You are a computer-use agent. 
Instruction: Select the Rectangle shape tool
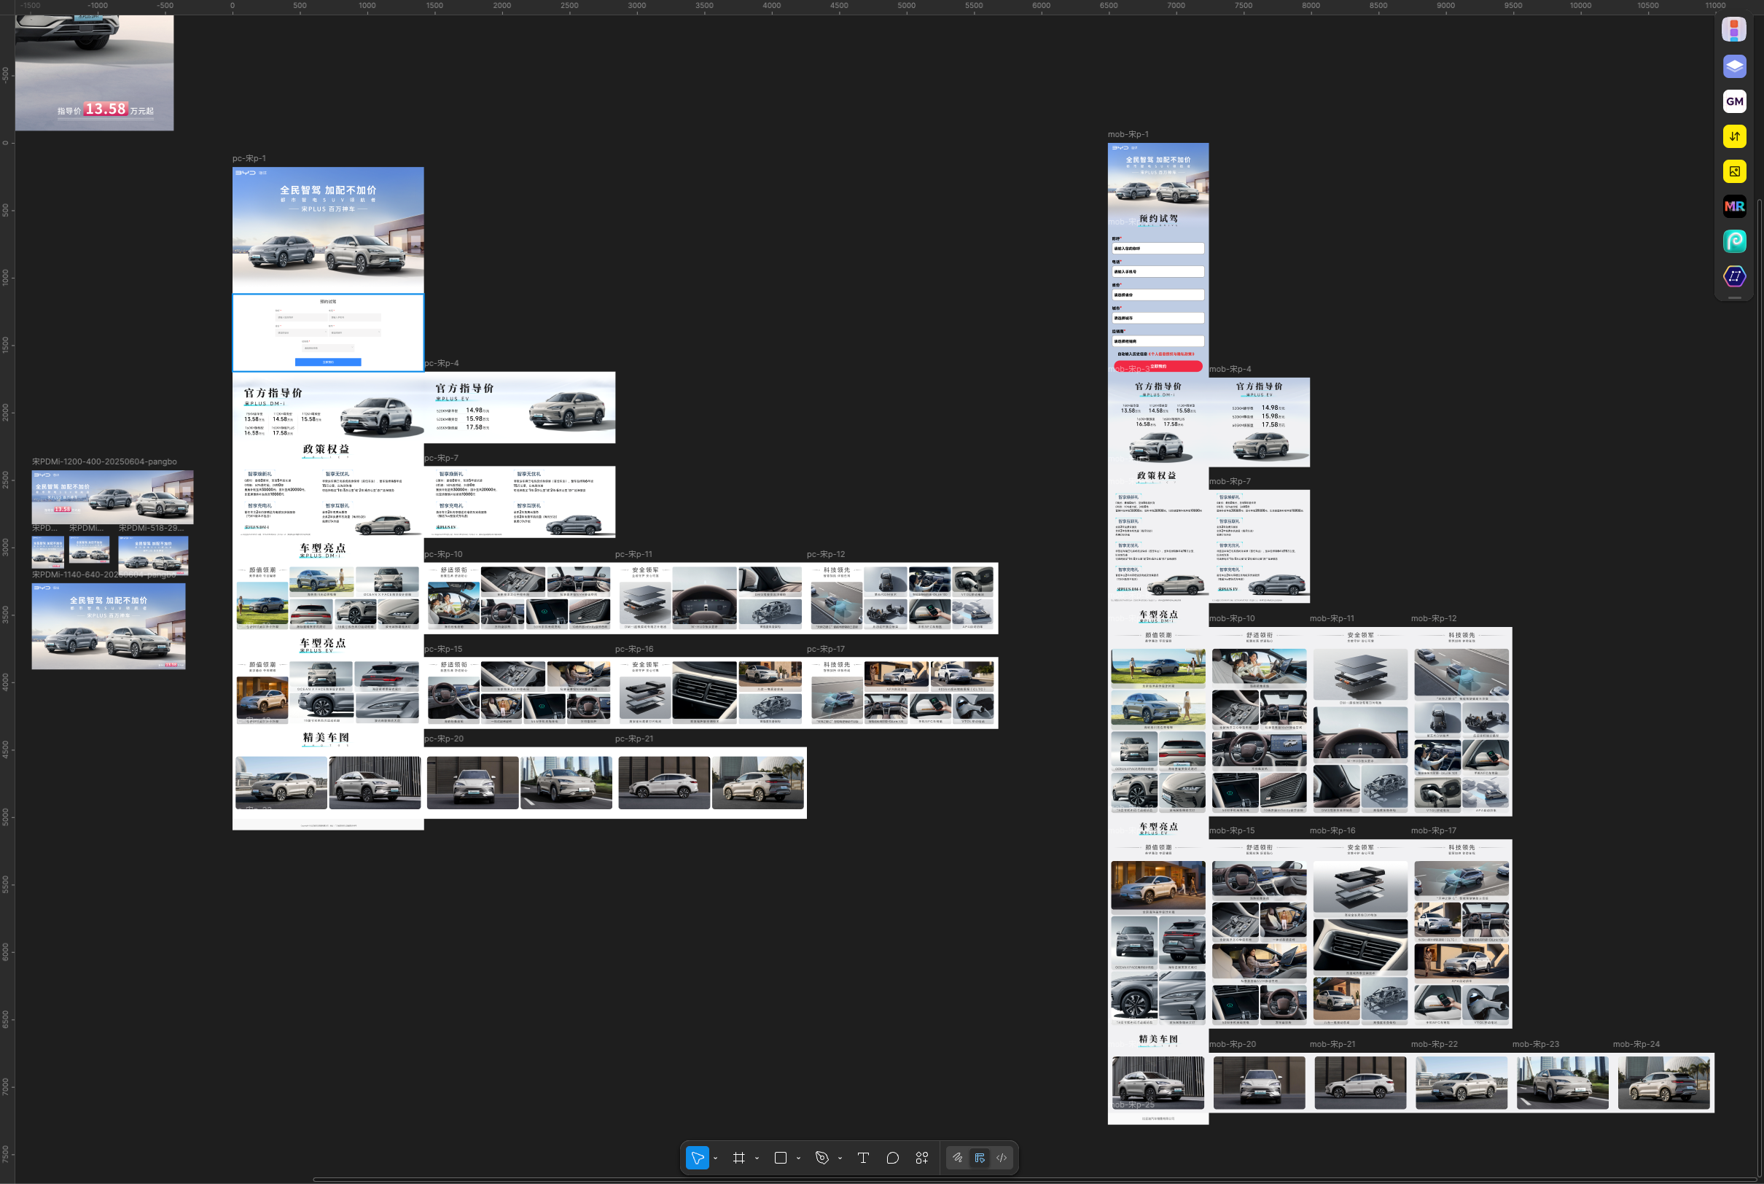tap(781, 1158)
